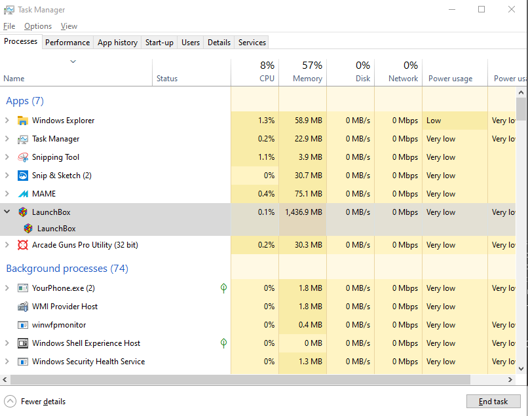This screenshot has width=528, height=416.
Task: Sort processes by Memory usage column
Action: pos(303,73)
